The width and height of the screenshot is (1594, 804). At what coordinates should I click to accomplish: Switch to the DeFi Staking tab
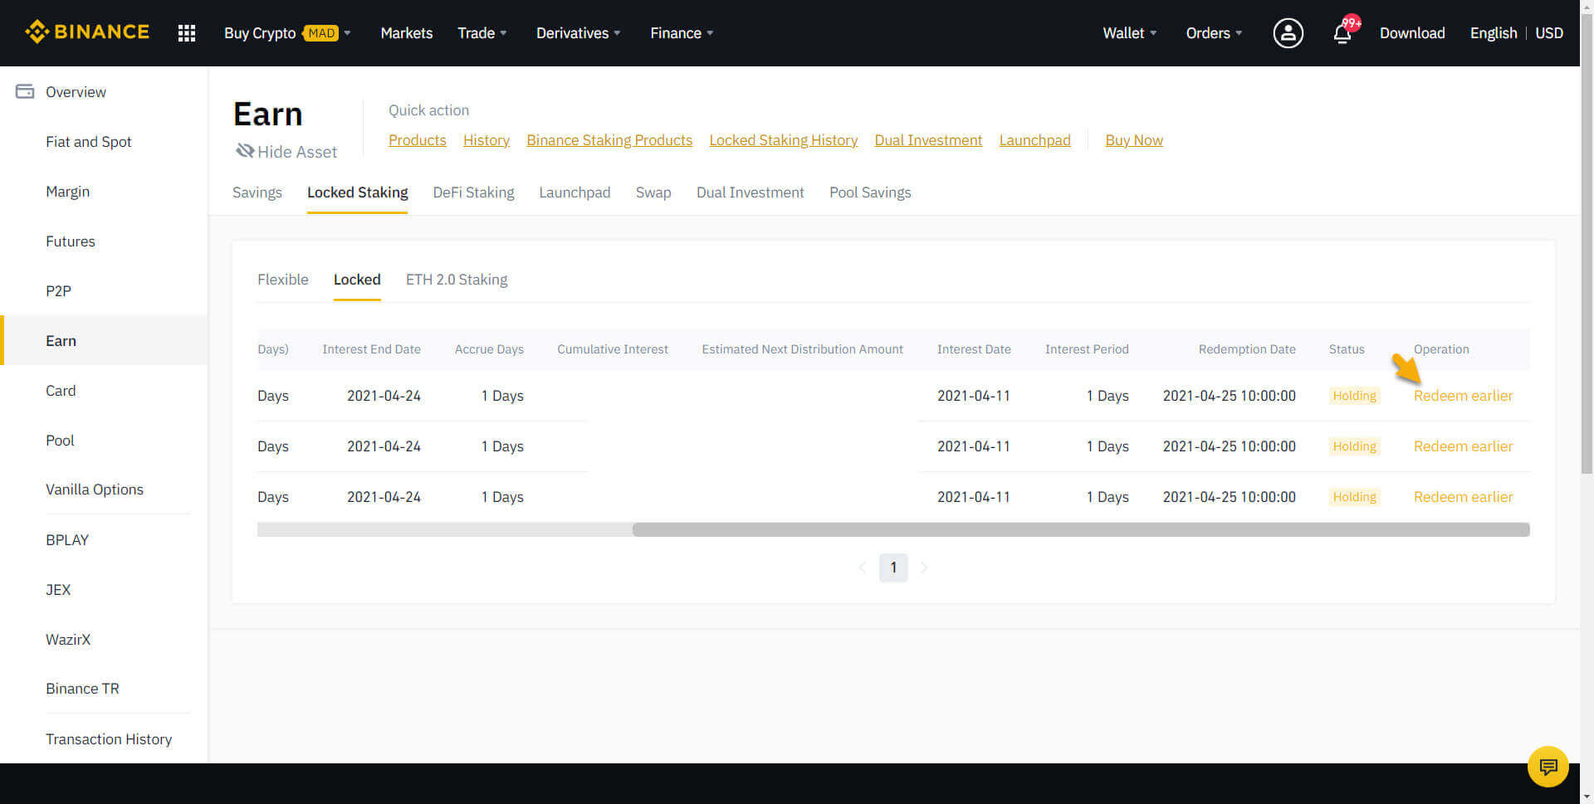tap(473, 192)
